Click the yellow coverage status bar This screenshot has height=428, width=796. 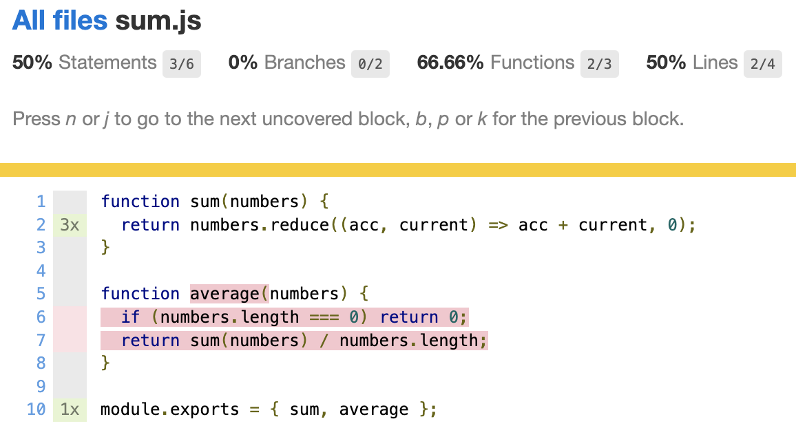(398, 170)
